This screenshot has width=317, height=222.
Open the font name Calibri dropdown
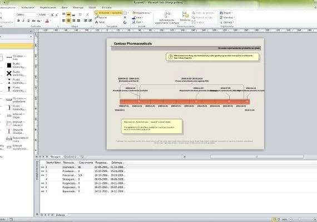coord(37,14)
